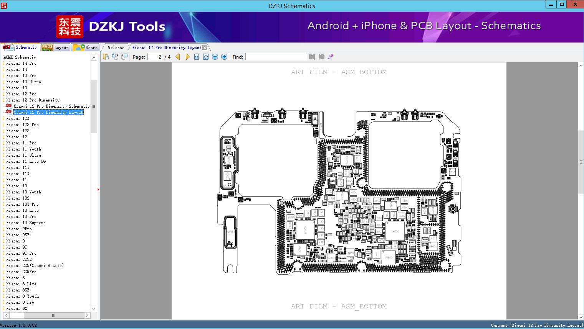Open Xiaomi 12 Pro Dimensity Schematic file
The width and height of the screenshot is (584, 329).
pos(51,106)
